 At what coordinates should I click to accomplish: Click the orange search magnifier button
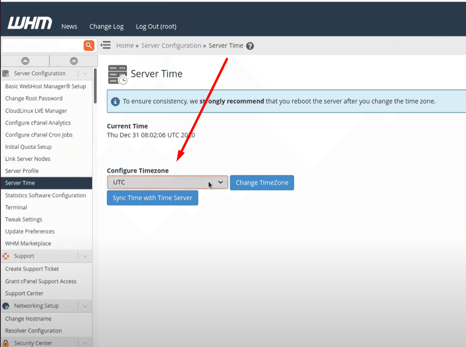tap(89, 45)
